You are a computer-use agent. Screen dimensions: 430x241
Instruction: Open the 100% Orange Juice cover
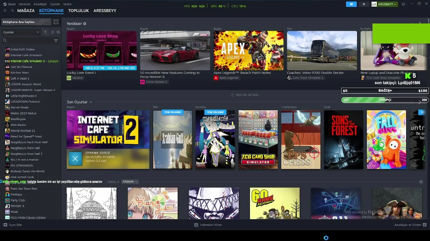[x=153, y=204]
